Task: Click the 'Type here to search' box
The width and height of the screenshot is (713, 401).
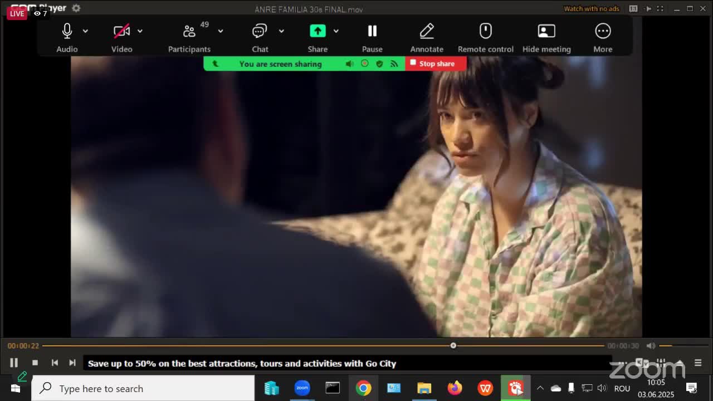Action: (x=143, y=388)
